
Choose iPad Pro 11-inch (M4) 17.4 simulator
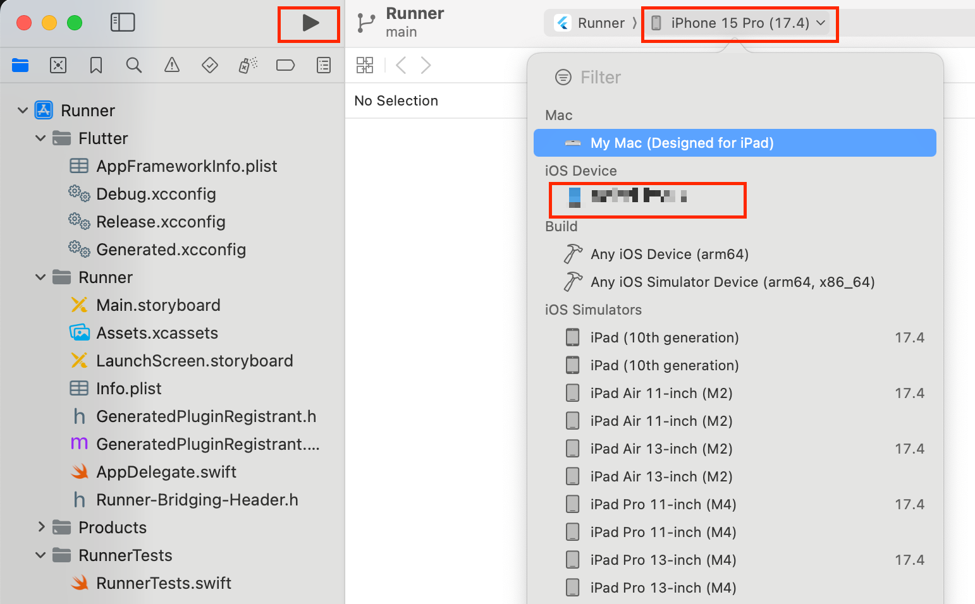pos(735,504)
